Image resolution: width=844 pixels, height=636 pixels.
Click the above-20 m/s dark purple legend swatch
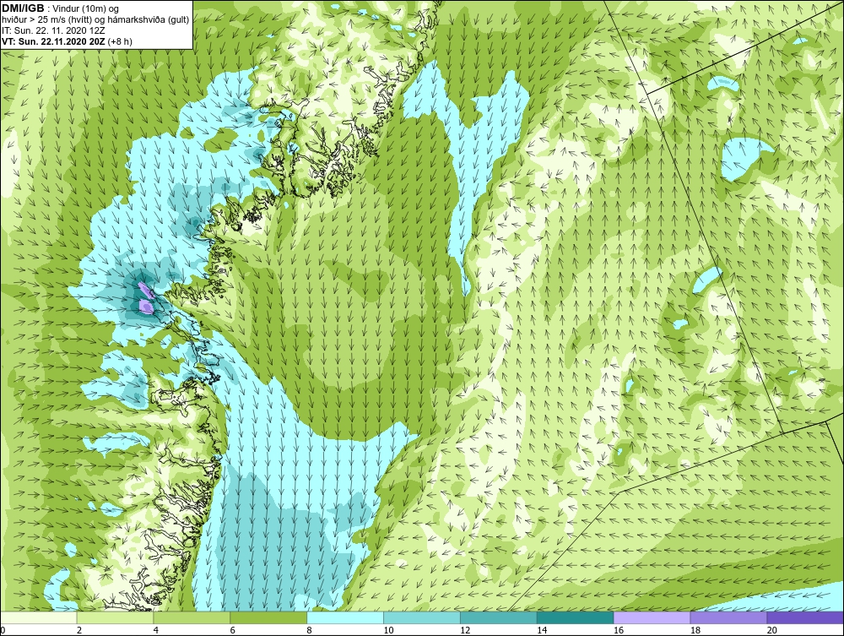pos(805,617)
